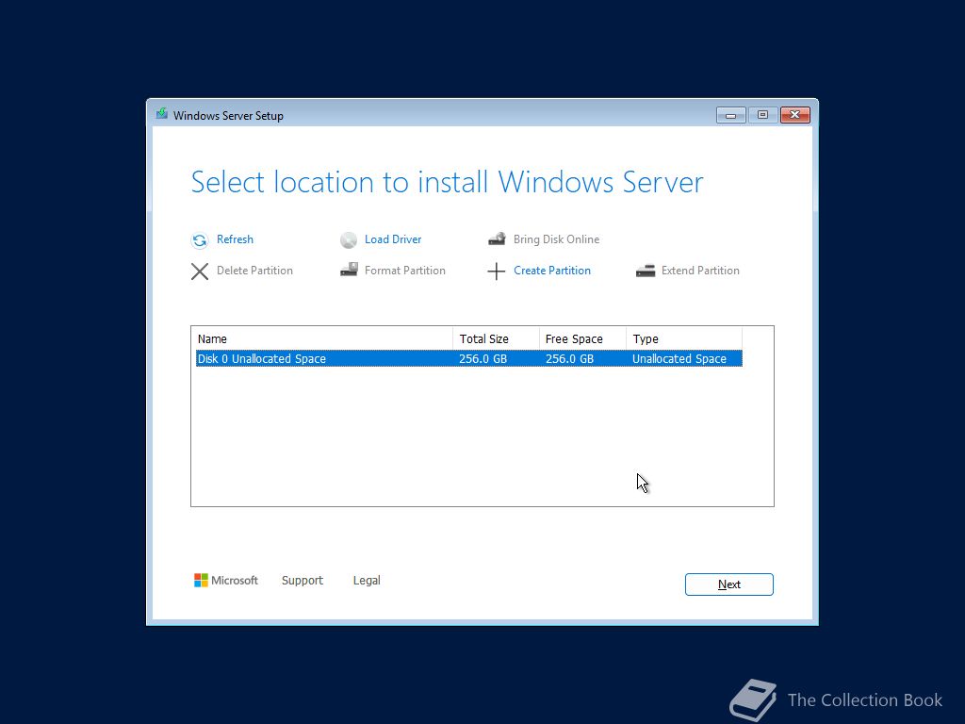Minimize the Windows Server Setup window
Viewport: 965px width, 724px height.
coord(731,115)
